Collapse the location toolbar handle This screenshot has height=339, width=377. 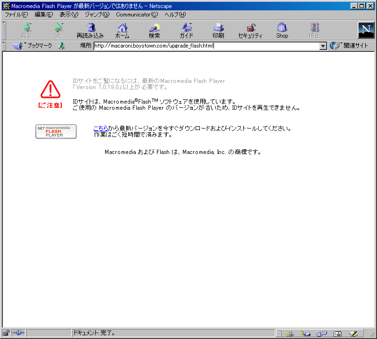coord(4,46)
